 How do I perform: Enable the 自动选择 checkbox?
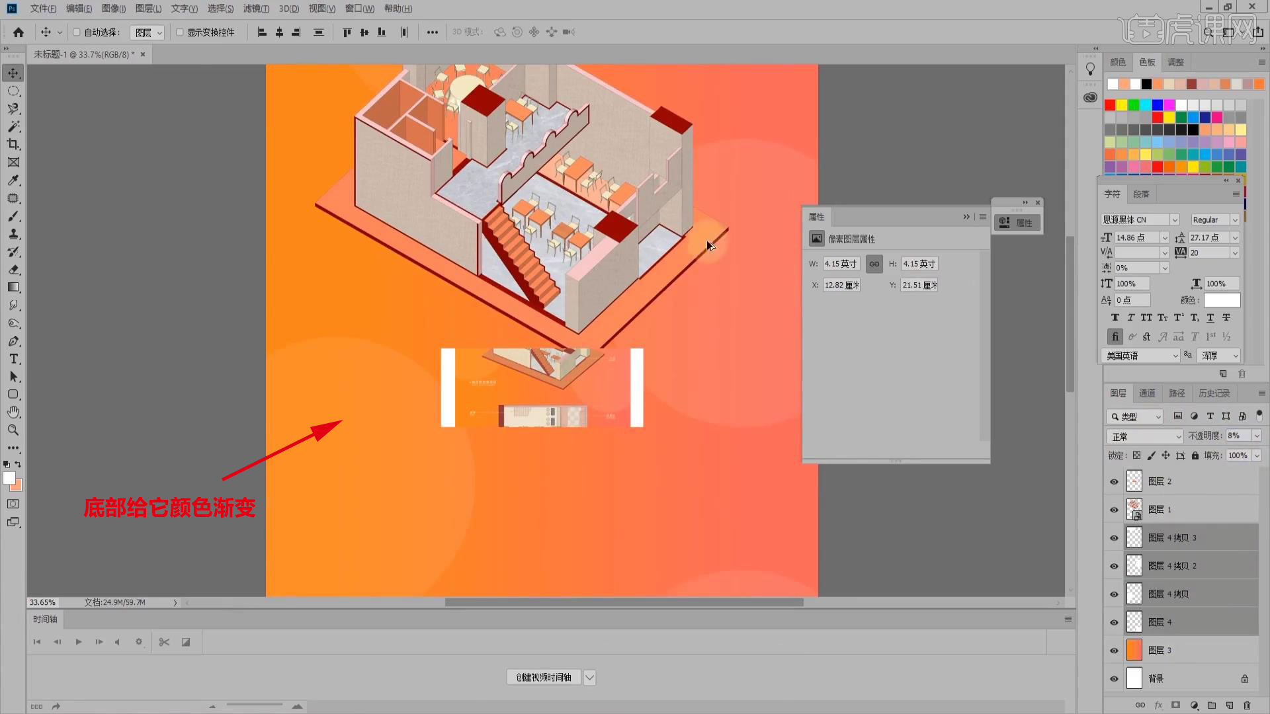click(x=76, y=32)
